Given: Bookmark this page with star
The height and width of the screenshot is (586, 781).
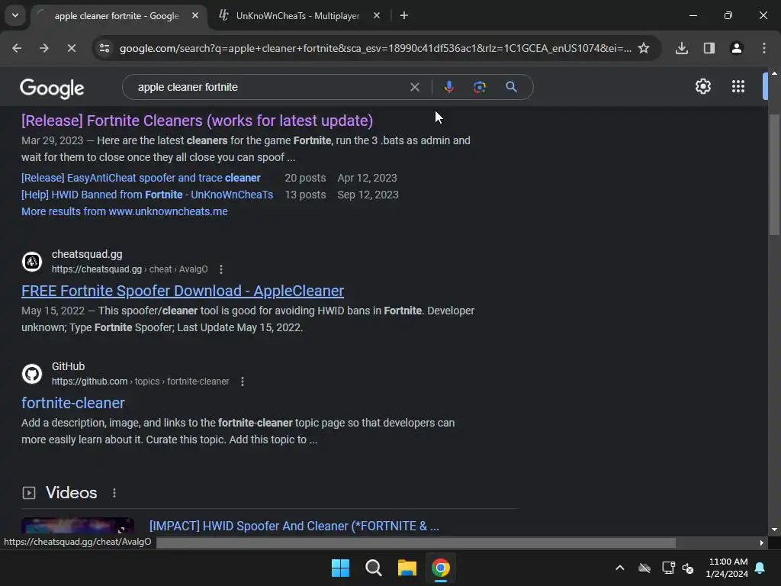Looking at the screenshot, I should click(x=644, y=48).
